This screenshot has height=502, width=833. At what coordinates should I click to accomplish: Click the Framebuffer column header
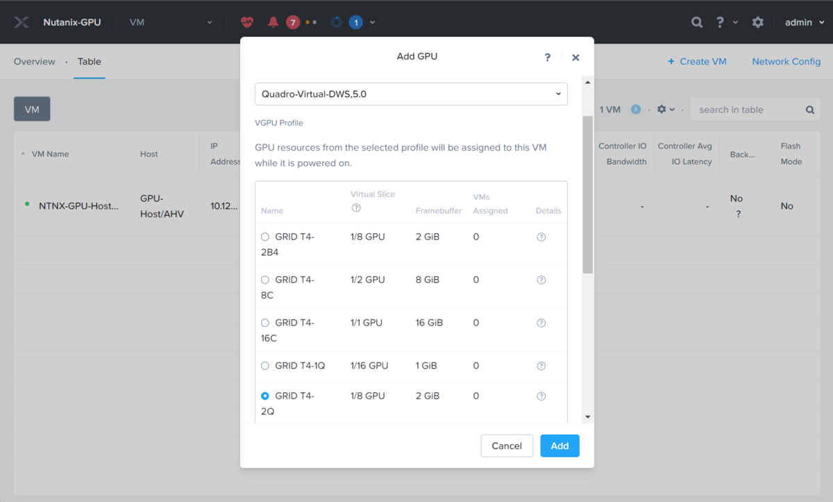[439, 210]
